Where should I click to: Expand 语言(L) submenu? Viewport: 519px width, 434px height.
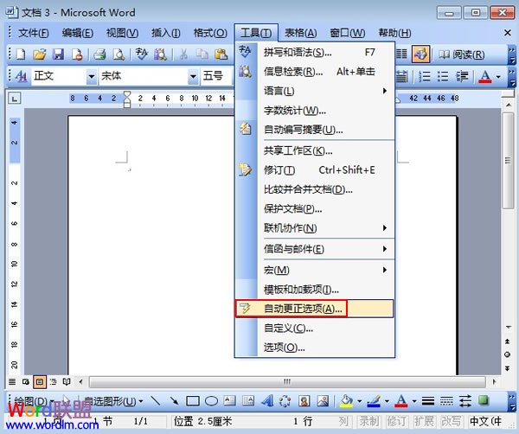coord(327,91)
